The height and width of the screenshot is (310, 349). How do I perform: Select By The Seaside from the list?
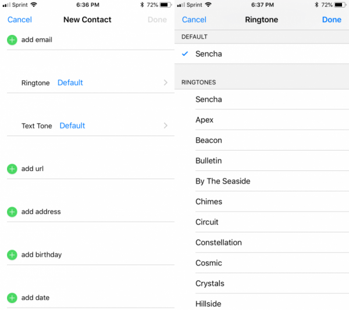(x=223, y=181)
